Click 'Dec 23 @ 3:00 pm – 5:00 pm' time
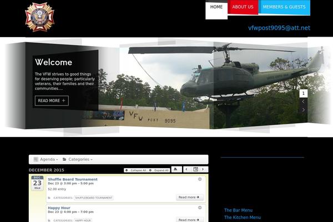 70,183
